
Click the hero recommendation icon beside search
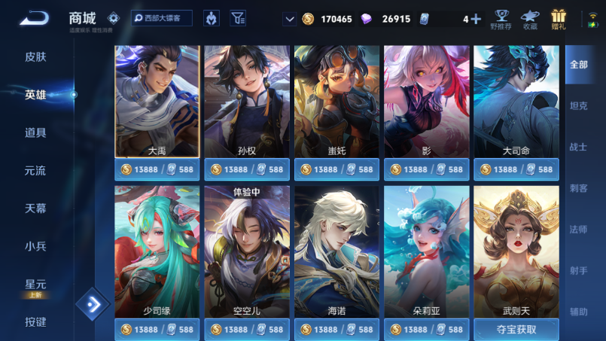[x=212, y=18]
